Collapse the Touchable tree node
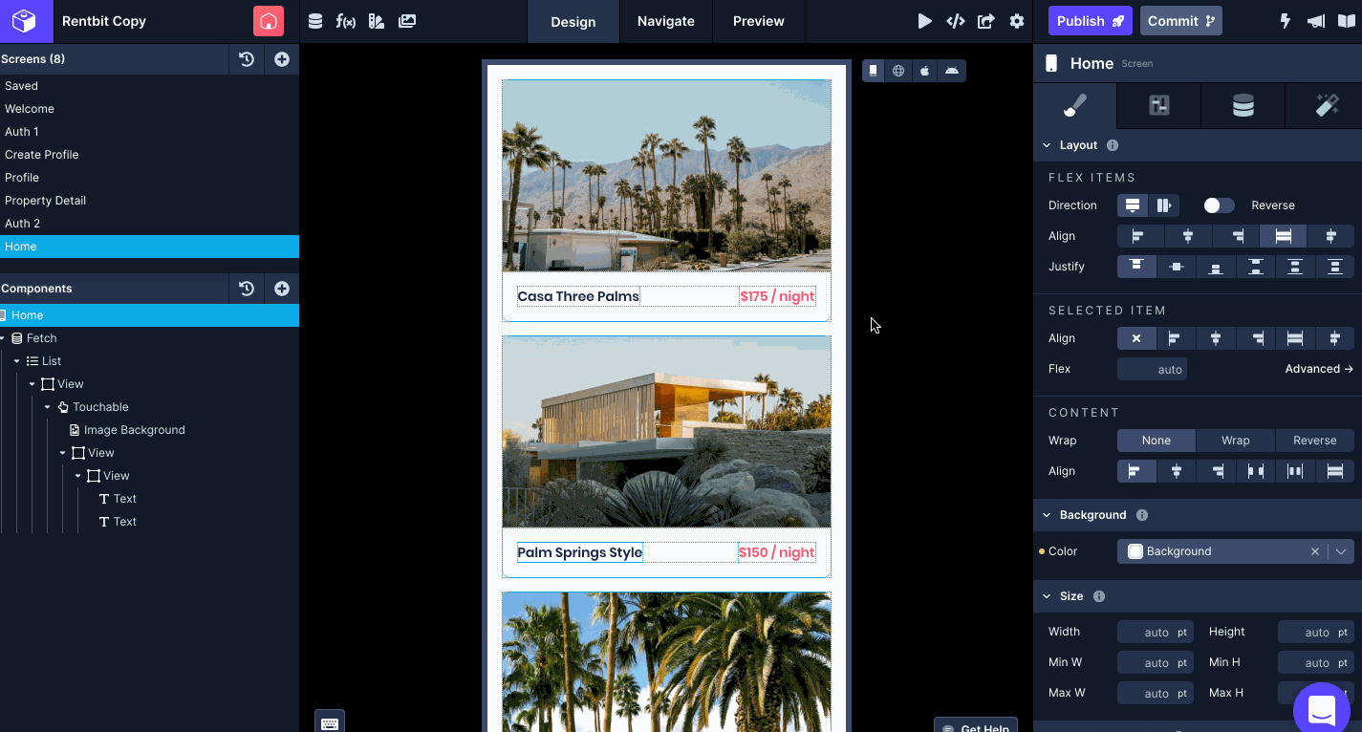Screen dimensions: 1362x732 tap(48, 407)
